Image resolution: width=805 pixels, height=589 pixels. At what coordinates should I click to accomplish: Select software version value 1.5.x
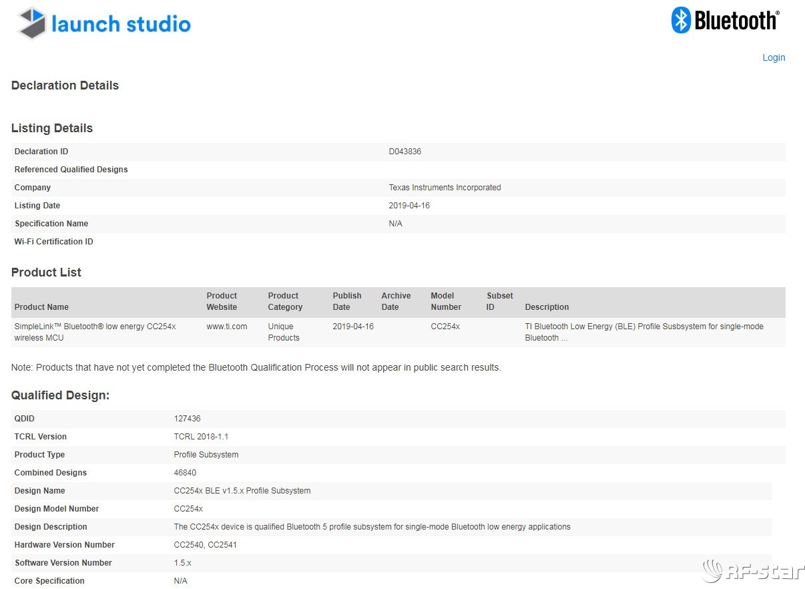tap(183, 563)
